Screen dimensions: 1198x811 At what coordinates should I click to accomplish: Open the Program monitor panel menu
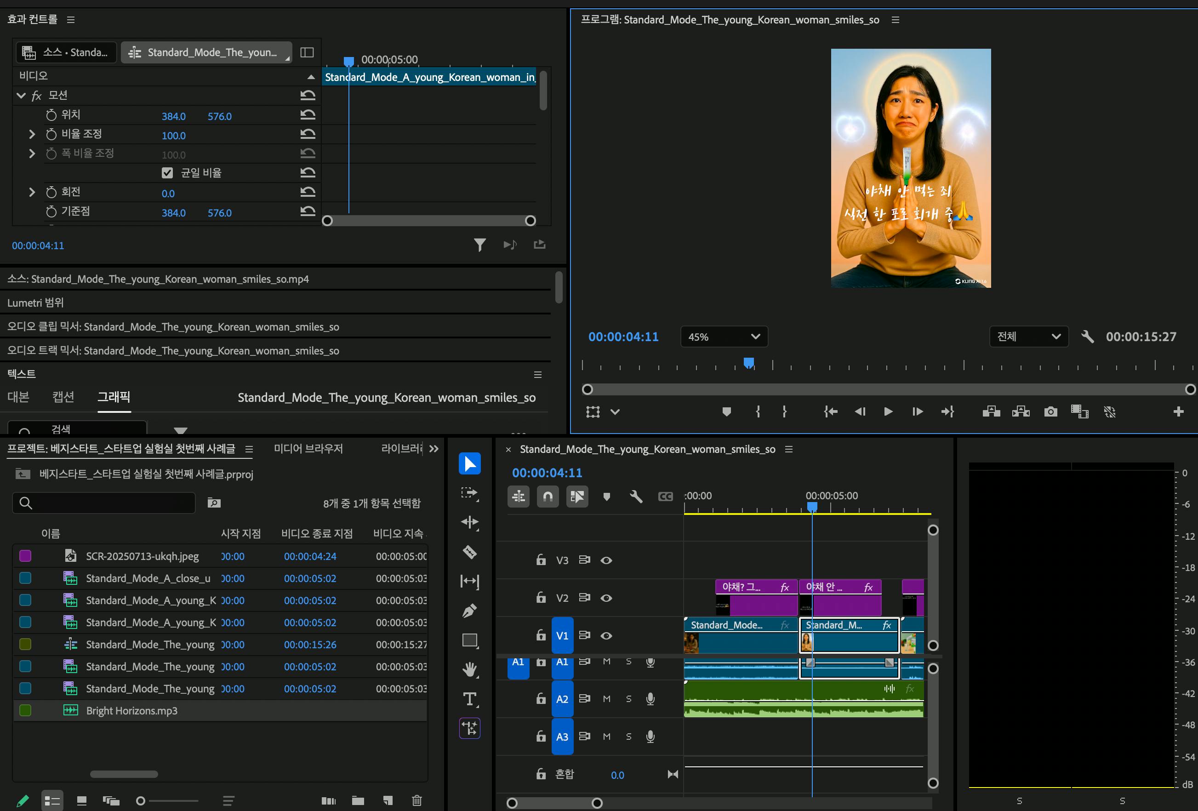click(896, 20)
